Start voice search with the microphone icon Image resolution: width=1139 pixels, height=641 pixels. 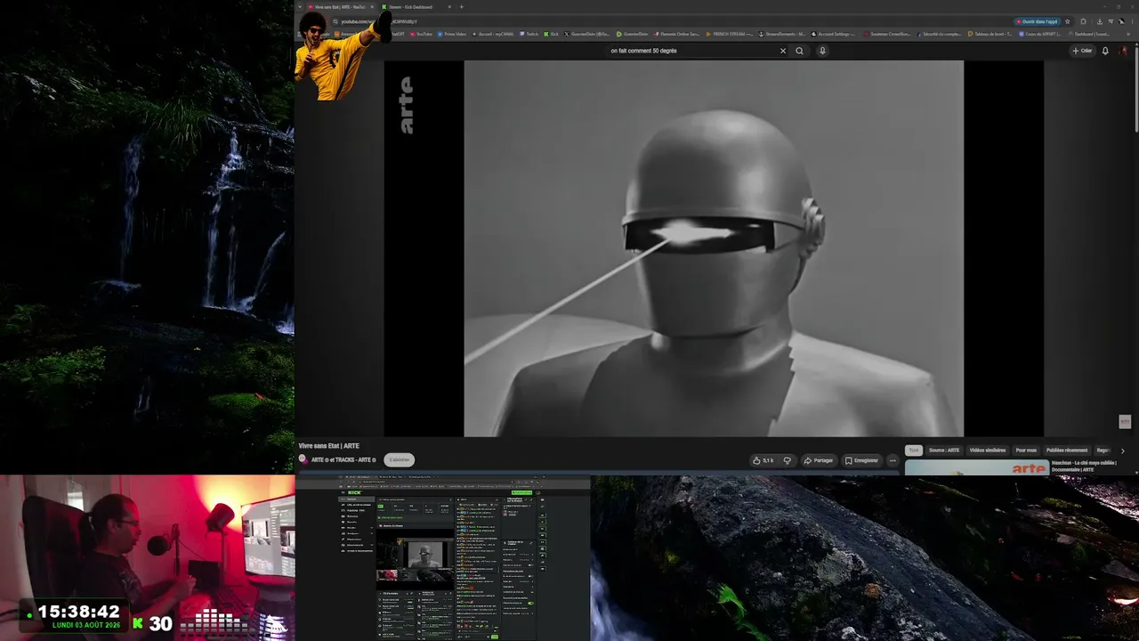point(822,51)
